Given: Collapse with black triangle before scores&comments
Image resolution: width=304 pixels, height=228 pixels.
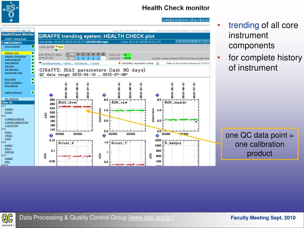Looking at the screenshot, I should [40, 63].
